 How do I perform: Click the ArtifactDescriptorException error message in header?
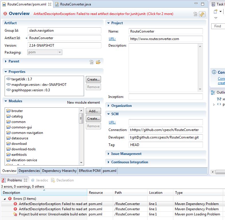[103, 14]
